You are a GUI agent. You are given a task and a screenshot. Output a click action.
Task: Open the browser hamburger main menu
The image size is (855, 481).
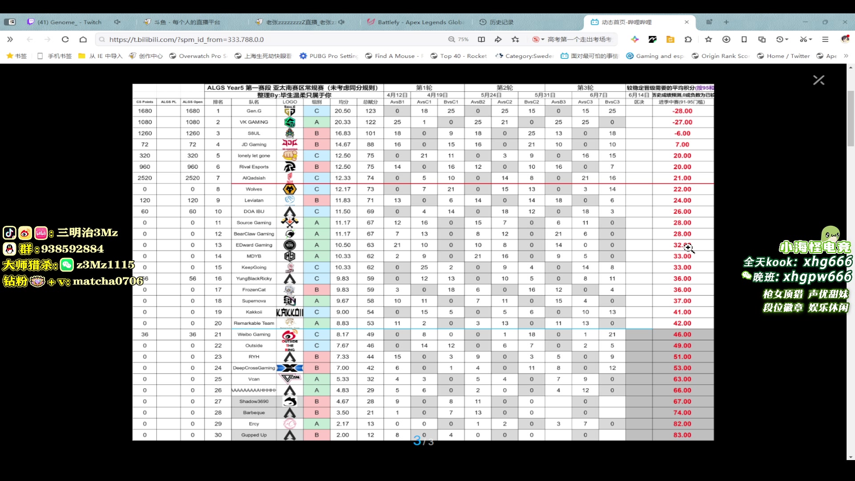(x=825, y=39)
